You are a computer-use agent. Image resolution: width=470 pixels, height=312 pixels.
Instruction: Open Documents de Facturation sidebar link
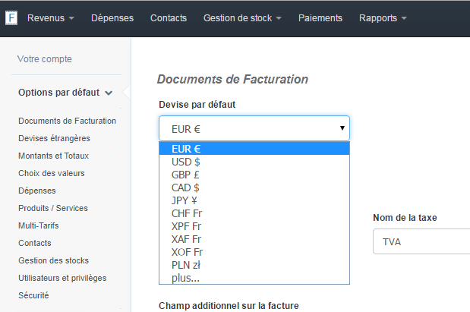(x=67, y=121)
